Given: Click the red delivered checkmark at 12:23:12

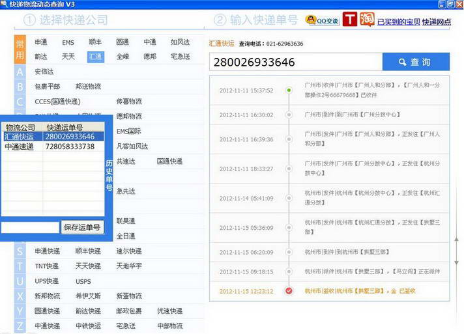Looking at the screenshot, I should (289, 291).
